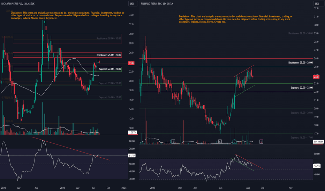325x191 pixels.
Task: Click the Sep label on daily time axis
Action: [262, 188]
